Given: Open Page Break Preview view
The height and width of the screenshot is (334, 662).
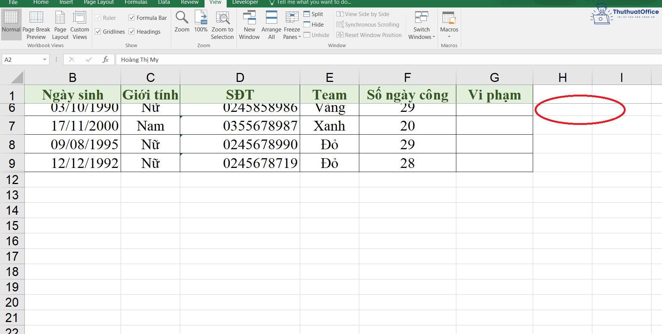Looking at the screenshot, I should pyautogui.click(x=36, y=24).
